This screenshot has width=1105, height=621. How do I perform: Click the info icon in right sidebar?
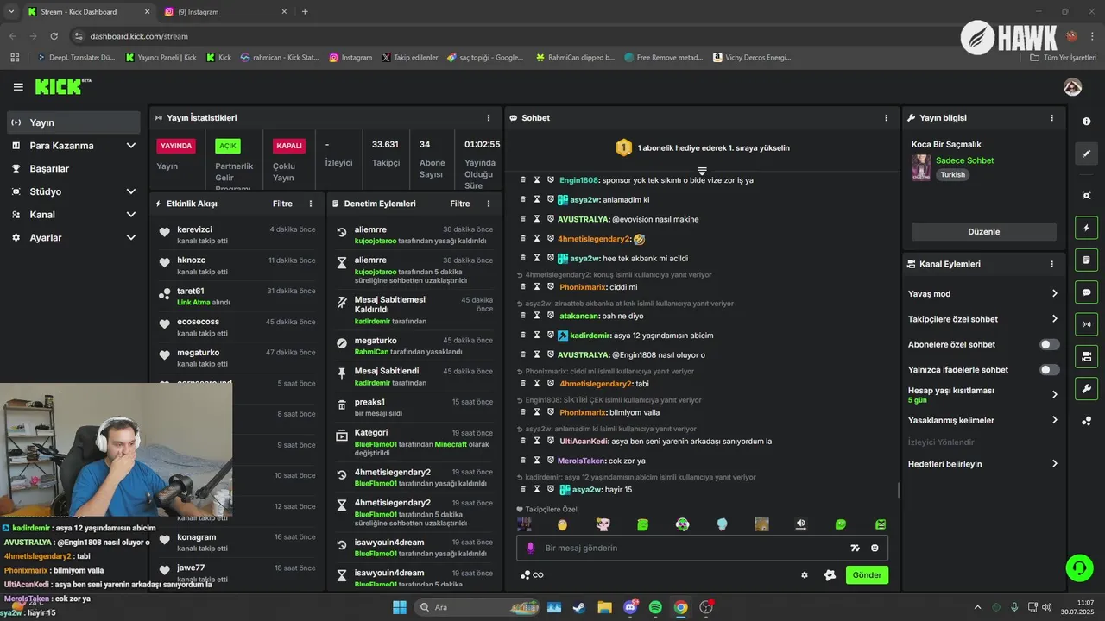point(1086,122)
